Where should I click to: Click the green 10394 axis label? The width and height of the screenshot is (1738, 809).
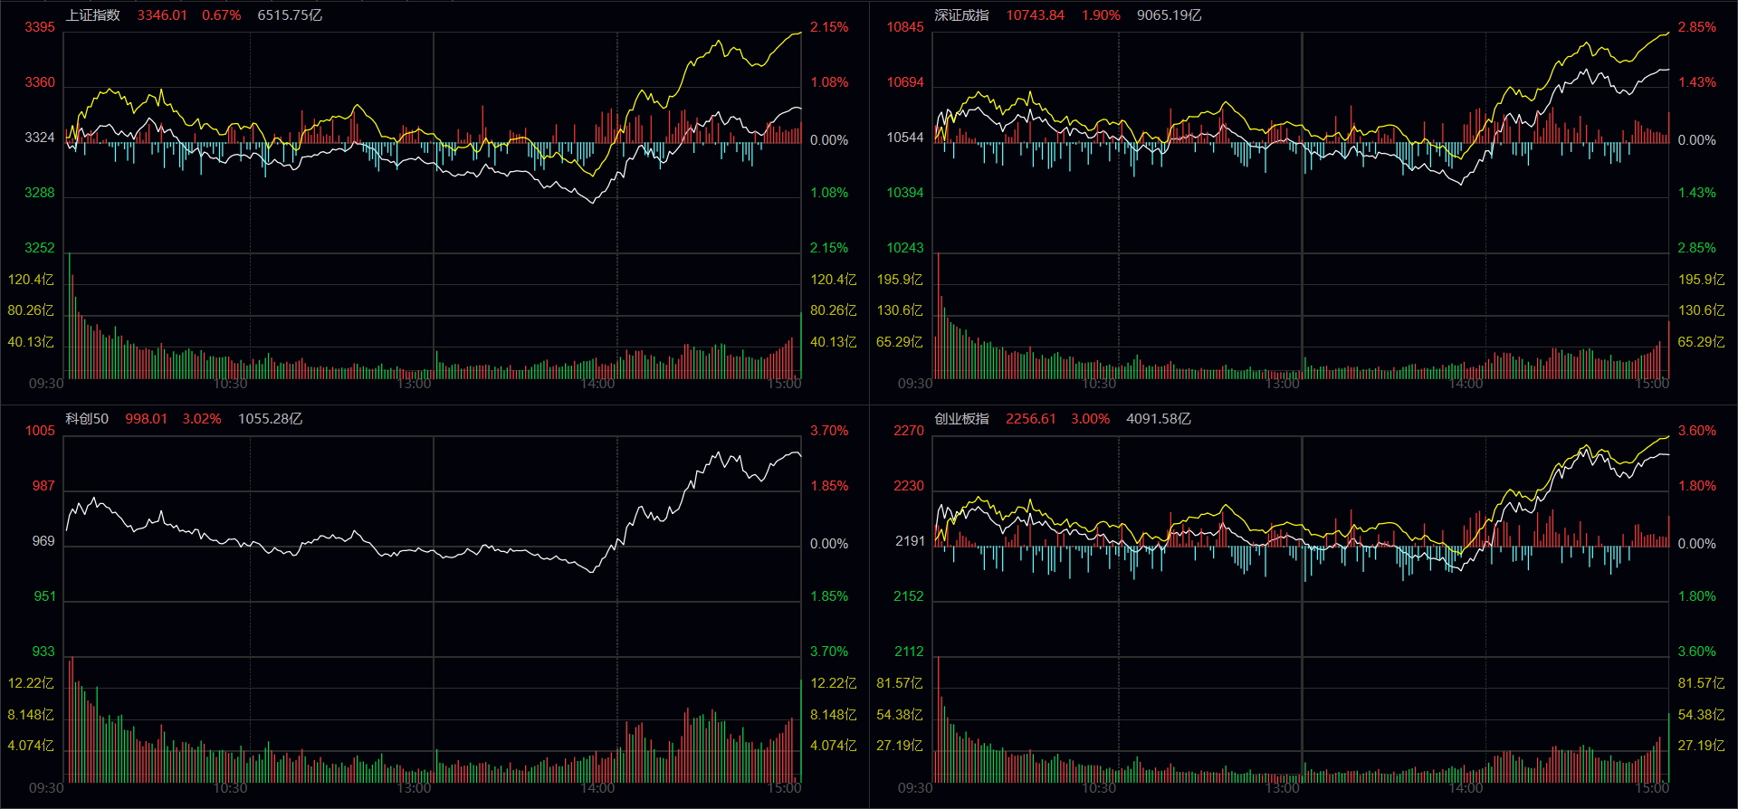click(905, 193)
